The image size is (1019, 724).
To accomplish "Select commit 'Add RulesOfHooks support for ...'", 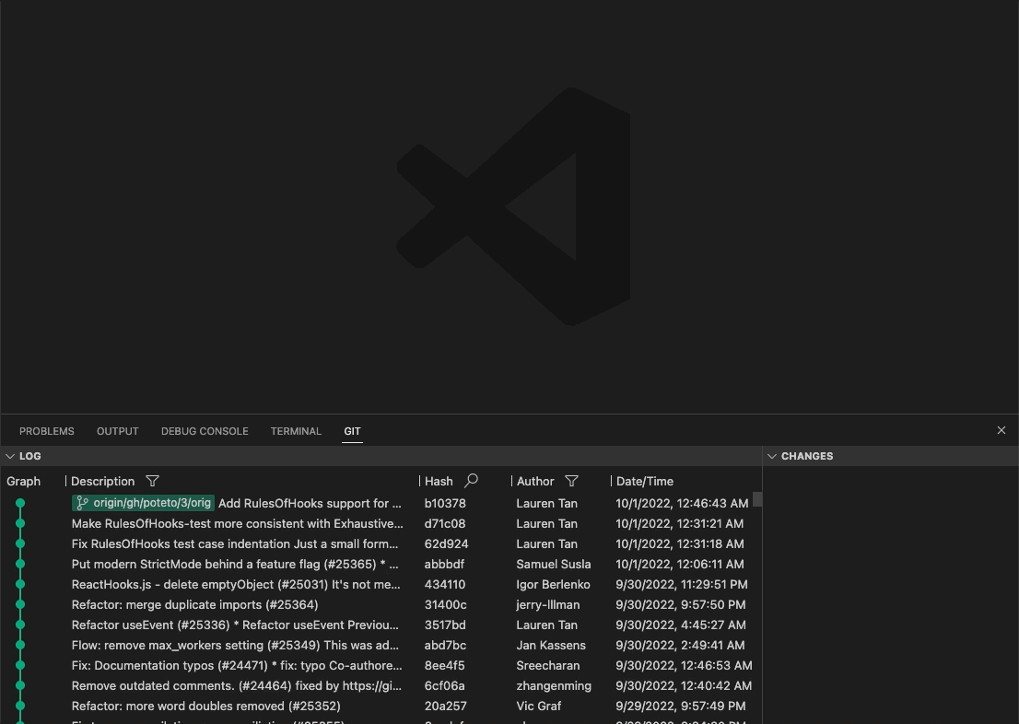I will [310, 503].
